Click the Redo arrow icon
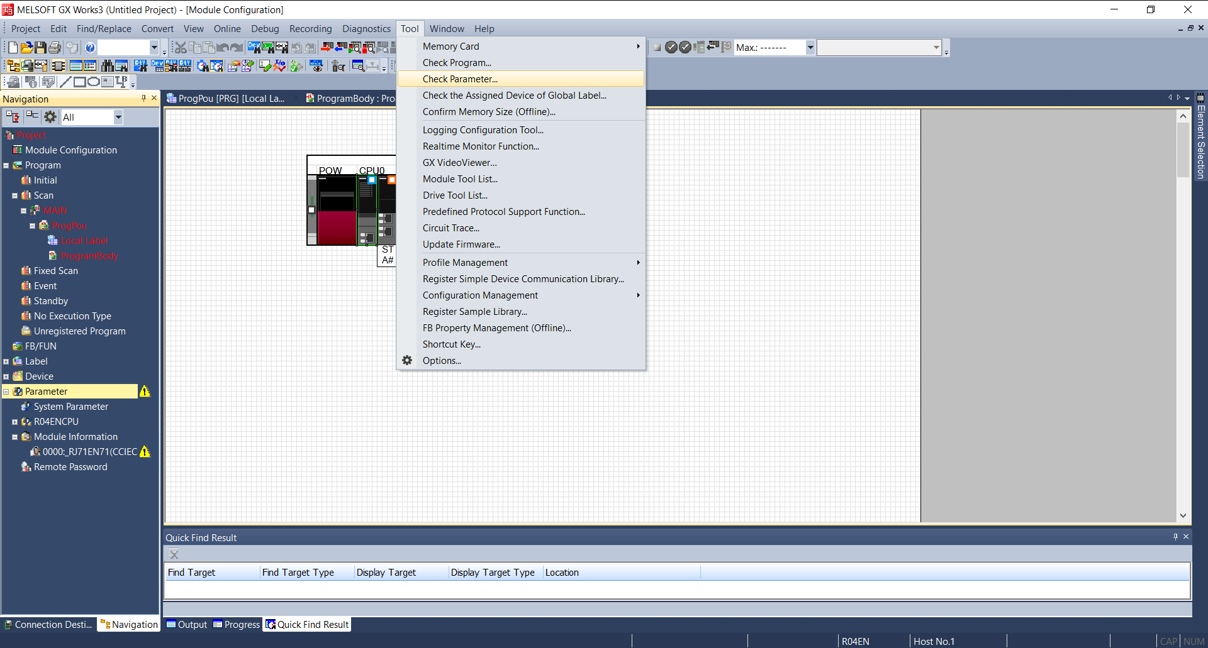Screen dimensions: 1208x648 click(x=237, y=47)
